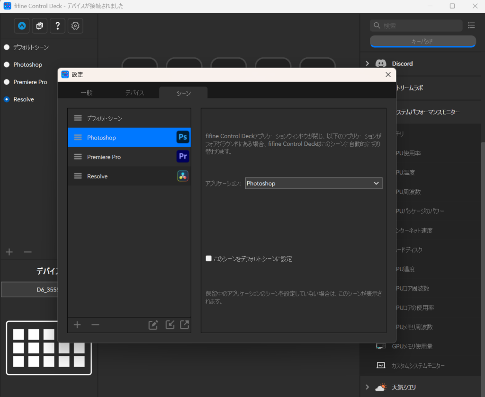The width and height of the screenshot is (485, 397).
Task: Click the export scene icon
Action: point(185,325)
